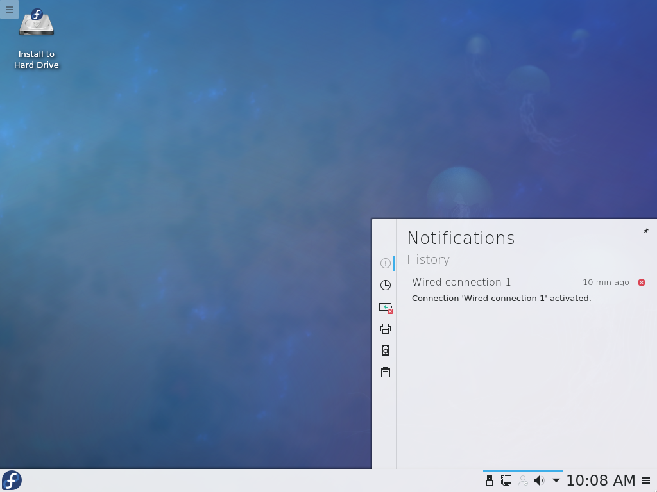Image resolution: width=657 pixels, height=492 pixels.
Task: Dismiss the Wired connection 1 notification
Action: pos(642,283)
